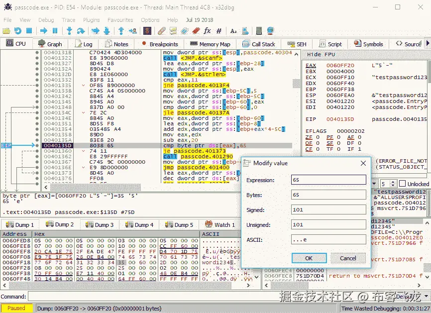Viewport: 431px width, 313px height.
Task: Open the Symbols tab
Action: pos(368,44)
